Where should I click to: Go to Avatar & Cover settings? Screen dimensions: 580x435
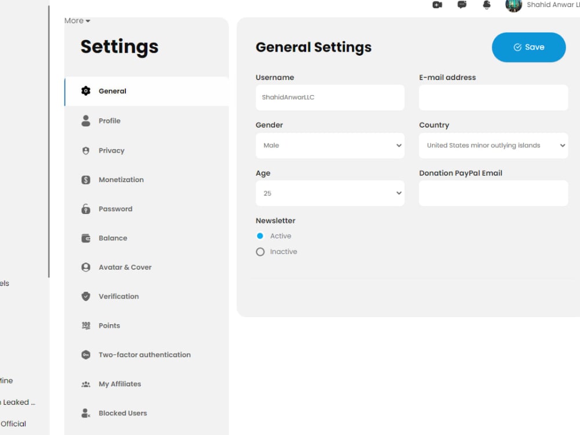pyautogui.click(x=147, y=267)
